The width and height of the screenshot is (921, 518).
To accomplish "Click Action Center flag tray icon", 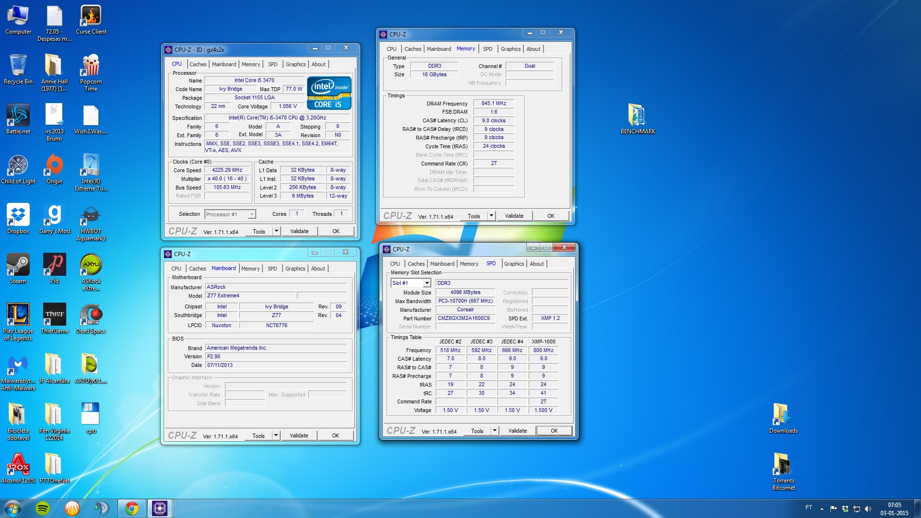I will click(833, 509).
